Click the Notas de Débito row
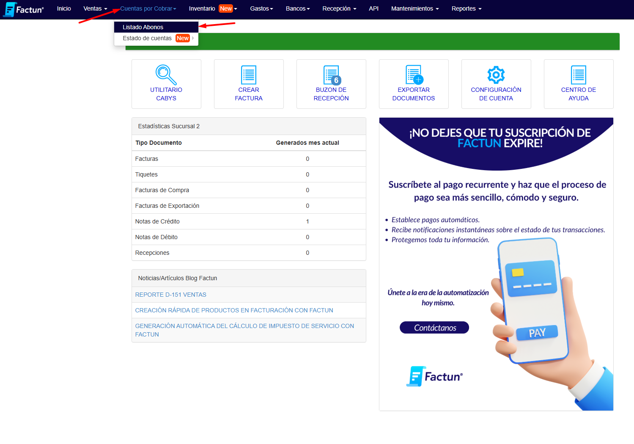The height and width of the screenshot is (444, 634). coord(249,237)
